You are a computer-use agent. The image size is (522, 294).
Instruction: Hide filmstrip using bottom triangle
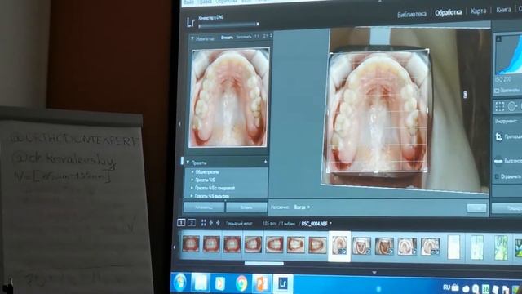(x=374, y=272)
